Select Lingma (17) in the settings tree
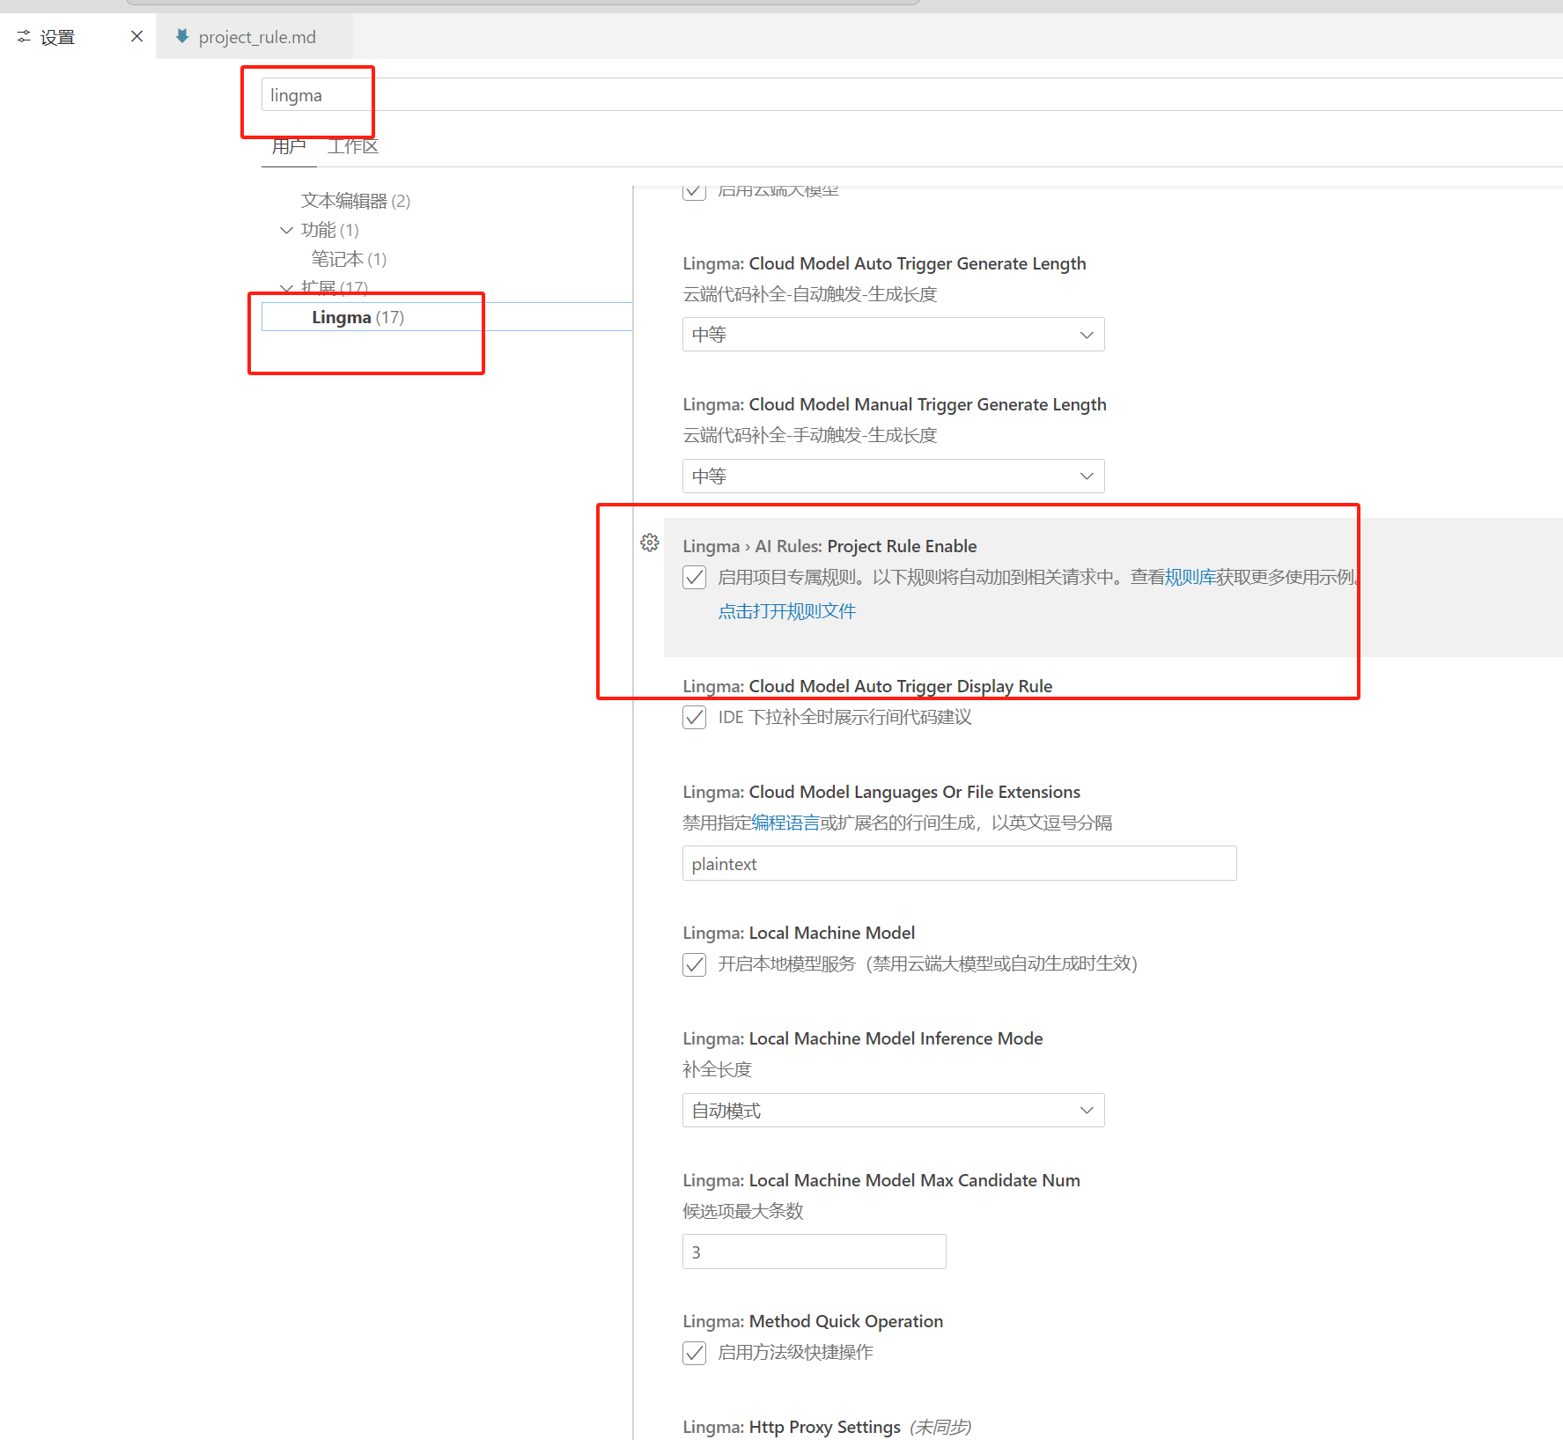 (x=446, y=317)
